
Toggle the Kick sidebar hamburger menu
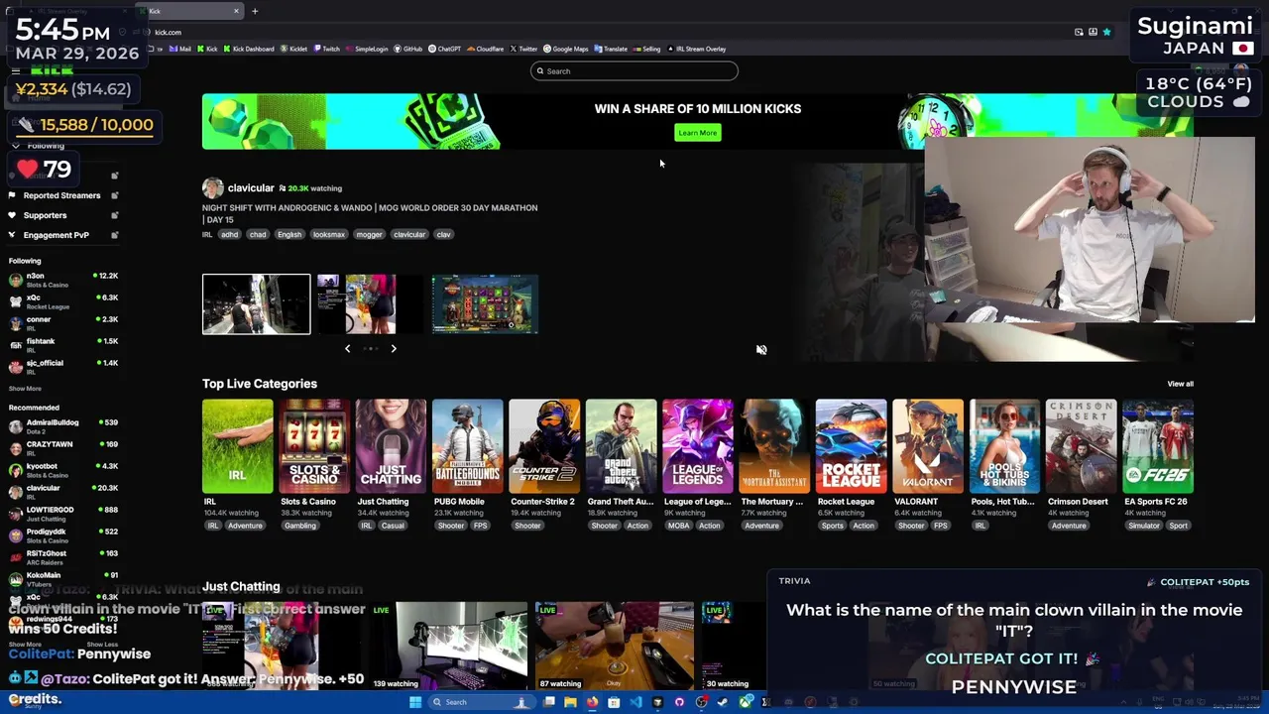point(16,70)
